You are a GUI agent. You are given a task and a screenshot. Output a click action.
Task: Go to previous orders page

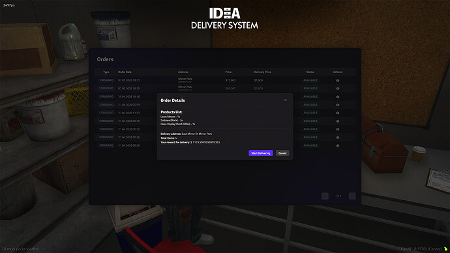[x=325, y=196]
